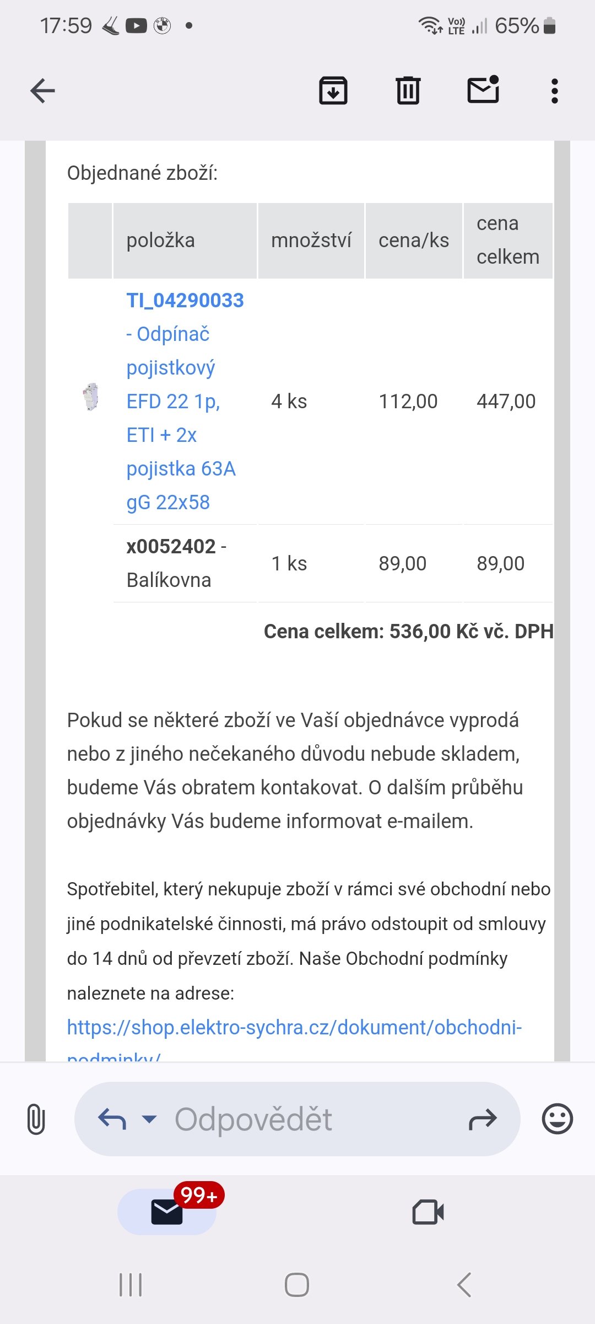Image resolution: width=595 pixels, height=1324 pixels.
Task: Open Android recent apps button
Action: (x=131, y=1285)
